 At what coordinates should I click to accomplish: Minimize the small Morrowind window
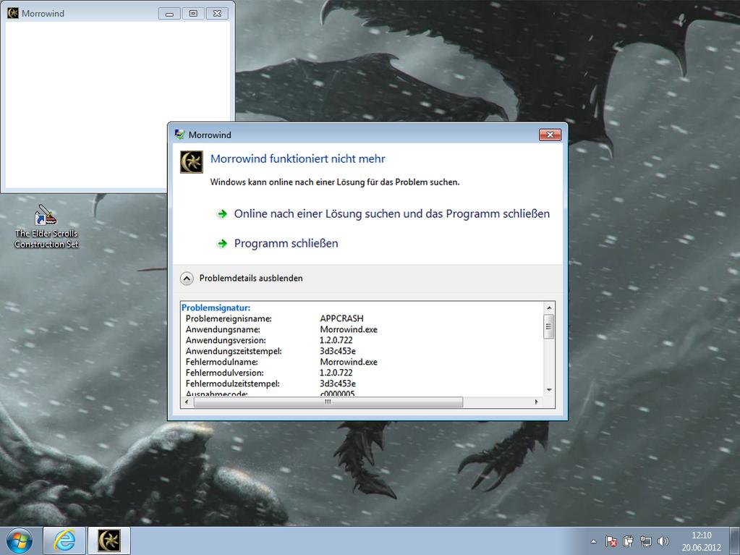click(x=169, y=13)
